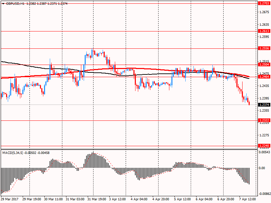This screenshot has width=271, height=203.
Task: Click the 31 Mar 03:00 time axis label
Action: pos(75,199)
